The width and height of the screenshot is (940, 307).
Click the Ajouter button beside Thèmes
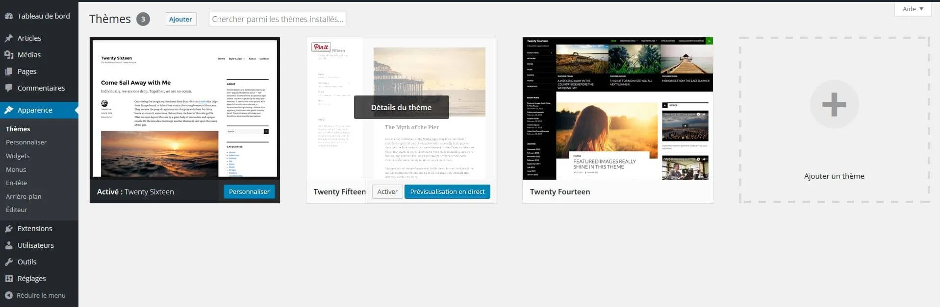click(180, 19)
